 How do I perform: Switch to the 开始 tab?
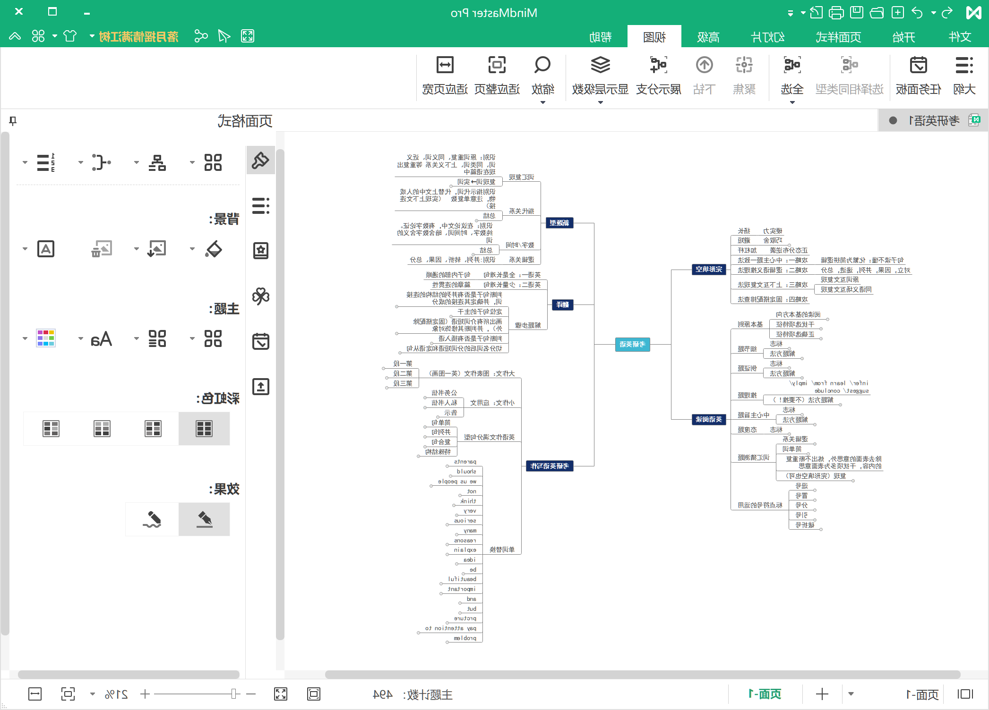[x=903, y=37]
